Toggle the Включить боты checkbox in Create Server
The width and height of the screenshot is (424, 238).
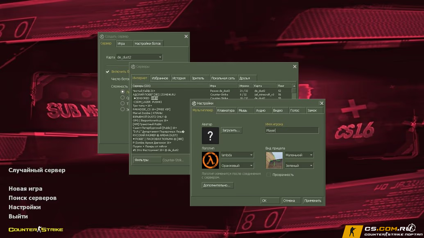[x=108, y=72]
